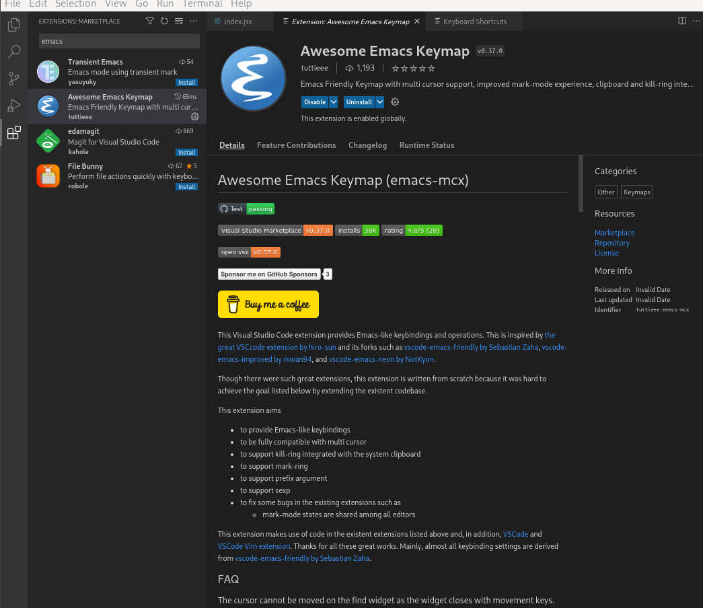Clear extensions search results icon

coord(178,21)
